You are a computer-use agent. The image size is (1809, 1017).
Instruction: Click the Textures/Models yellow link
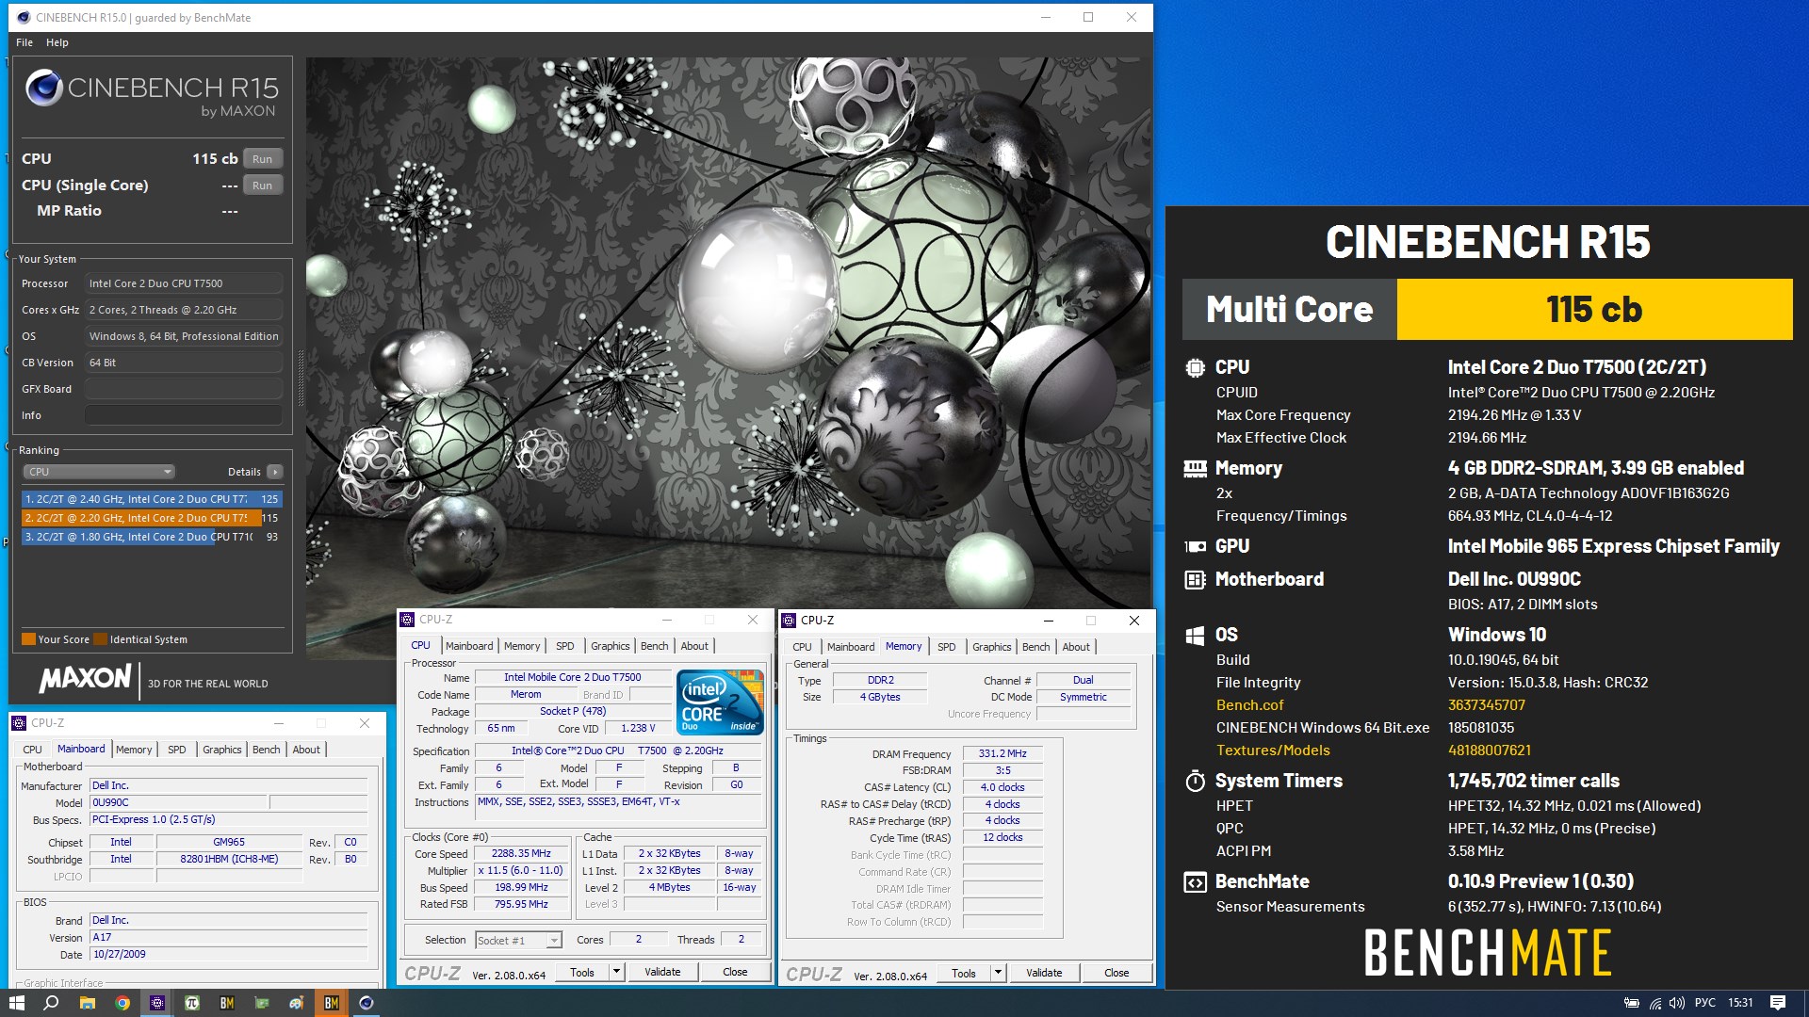pyautogui.click(x=1273, y=751)
